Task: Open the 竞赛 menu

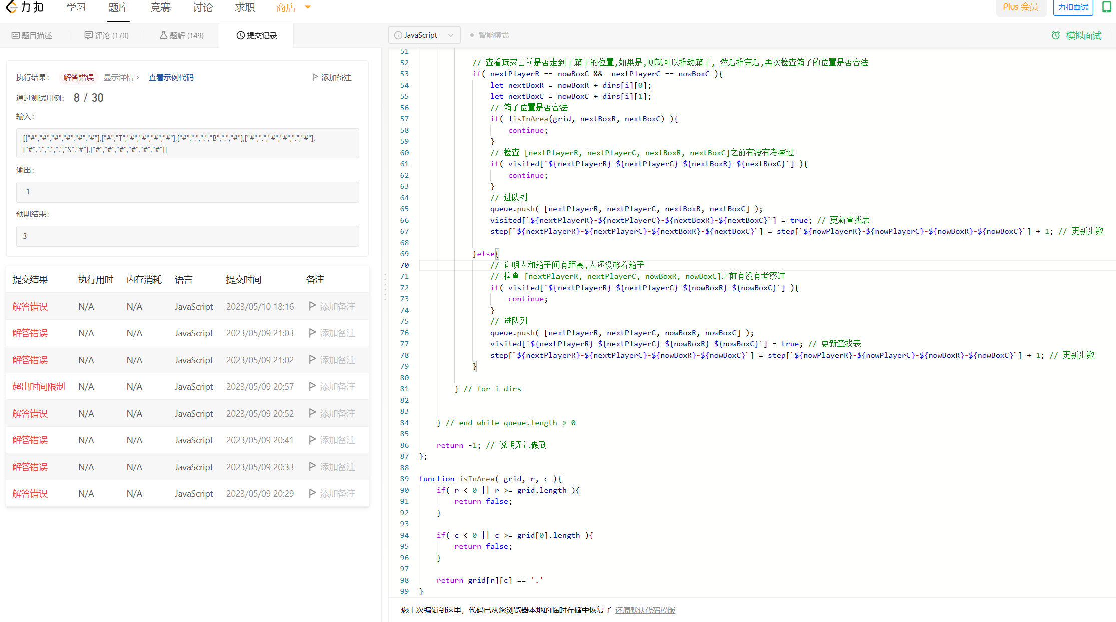Action: 160,8
